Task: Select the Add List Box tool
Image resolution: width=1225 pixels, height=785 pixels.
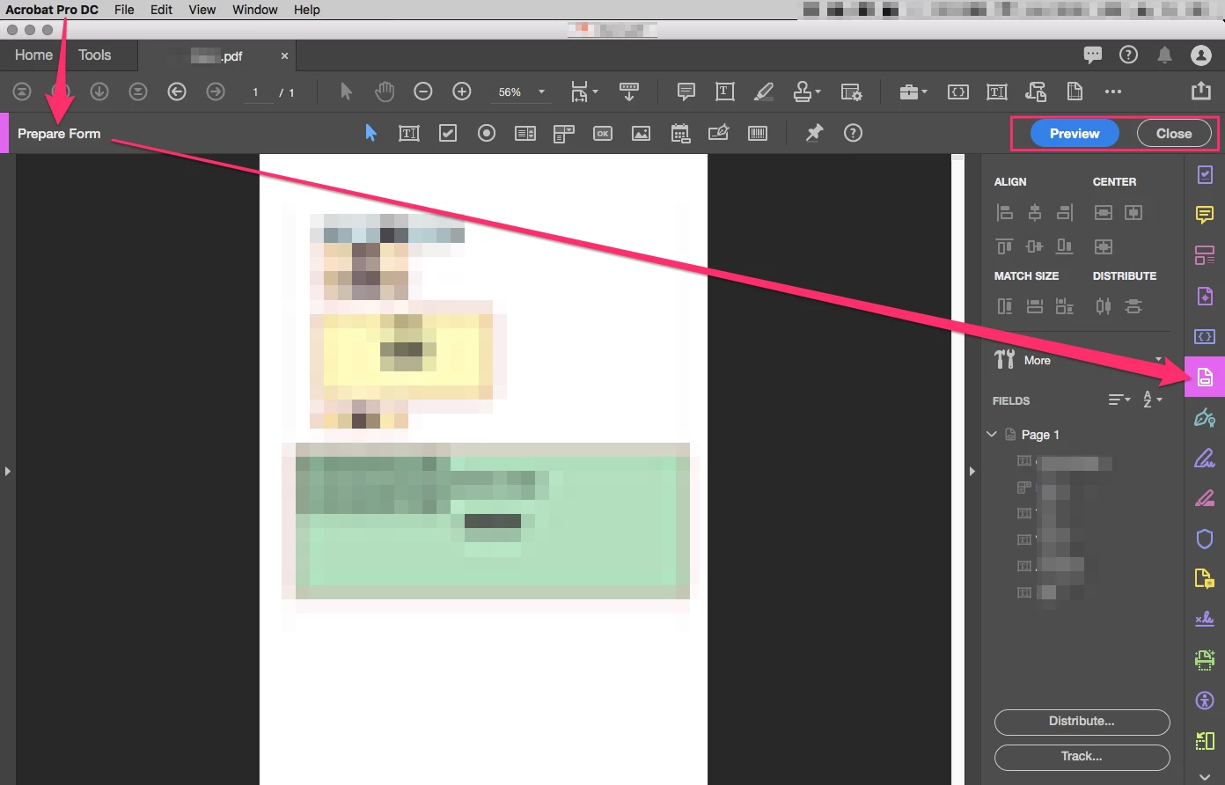Action: 525,134
